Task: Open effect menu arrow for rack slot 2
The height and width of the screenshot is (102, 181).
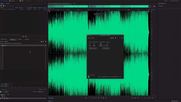Action: 46,47
